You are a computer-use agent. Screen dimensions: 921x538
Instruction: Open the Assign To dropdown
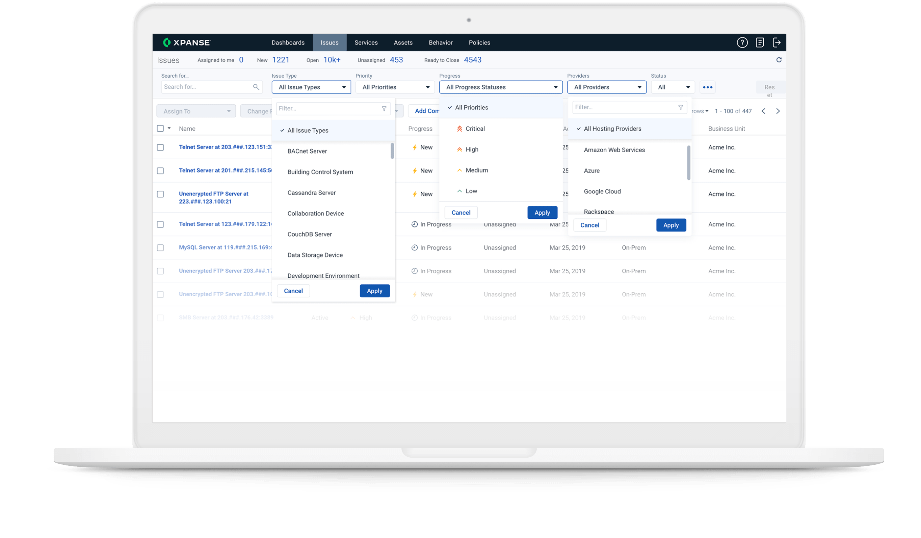coord(196,111)
